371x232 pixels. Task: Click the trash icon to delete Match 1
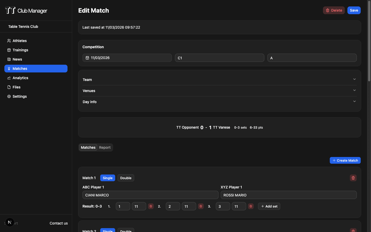coord(353,178)
